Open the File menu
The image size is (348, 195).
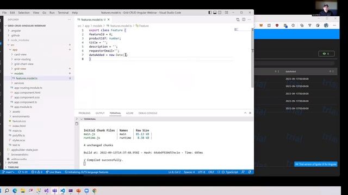(4, 12)
